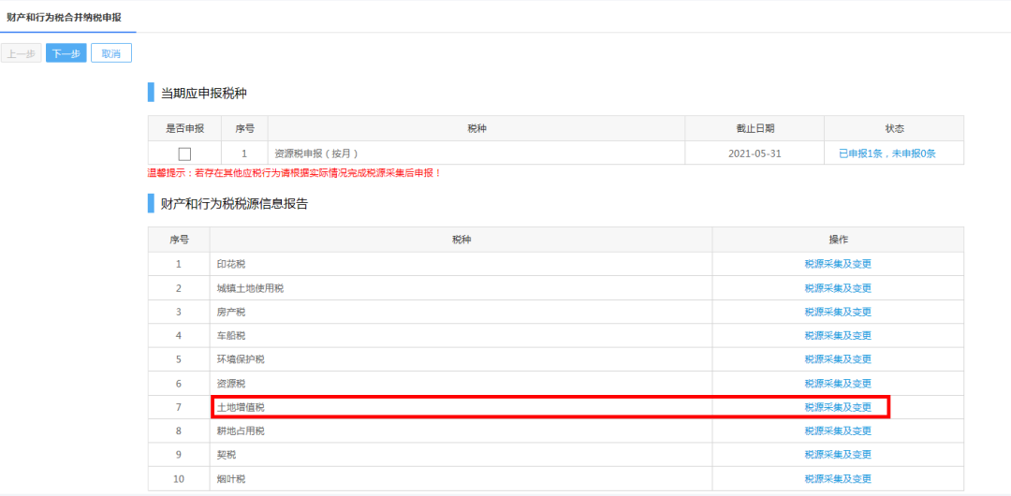Click the 车船税 tax name
1011x496 pixels.
(x=231, y=335)
